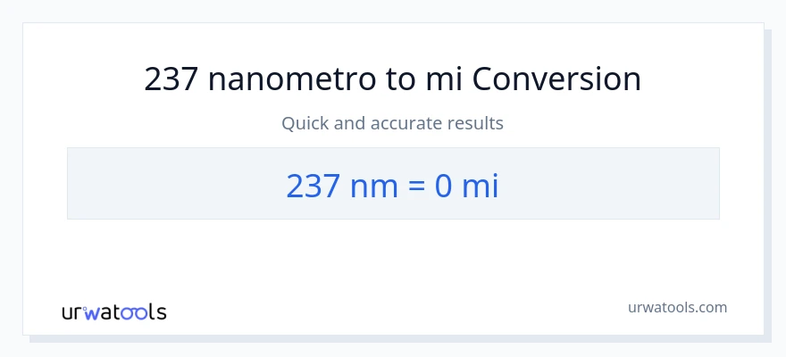This screenshot has width=786, height=357.
Task: Click the 'ls' ending of the logo
Action: click(x=157, y=312)
